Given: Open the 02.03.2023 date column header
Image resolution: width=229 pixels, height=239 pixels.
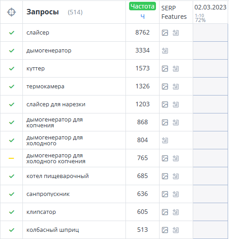Looking at the screenshot, I should point(210,7).
